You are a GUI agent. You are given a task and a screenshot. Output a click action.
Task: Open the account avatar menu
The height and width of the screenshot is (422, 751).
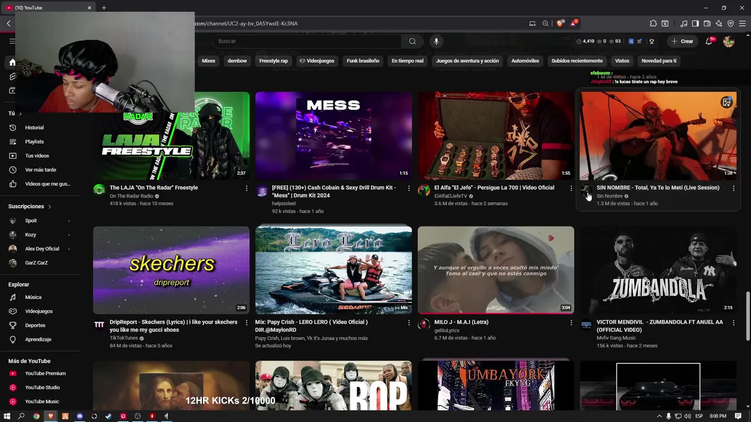[x=729, y=41]
